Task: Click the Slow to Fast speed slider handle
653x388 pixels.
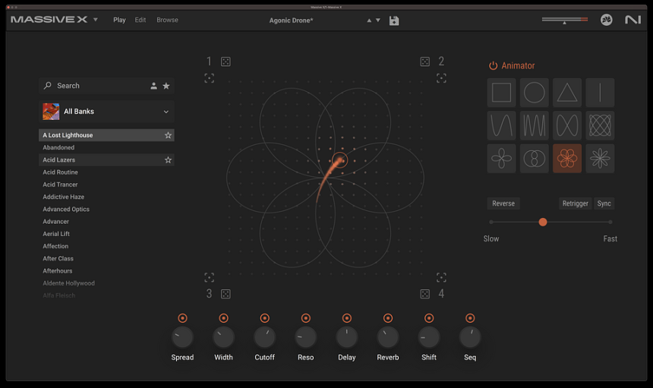Action: (543, 222)
